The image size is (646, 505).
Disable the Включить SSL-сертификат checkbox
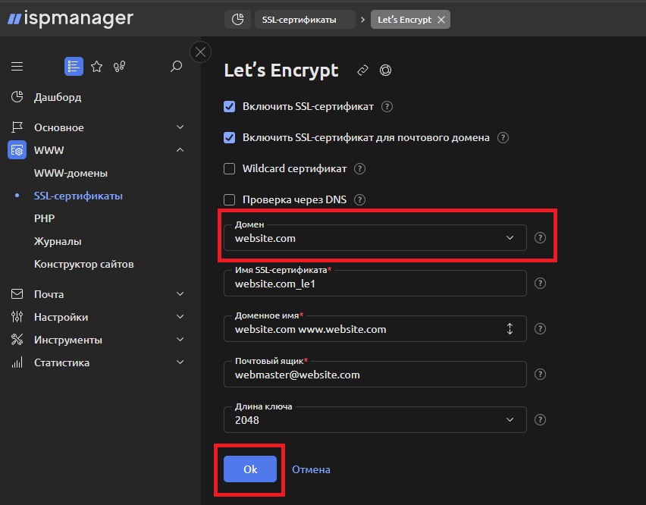229,106
